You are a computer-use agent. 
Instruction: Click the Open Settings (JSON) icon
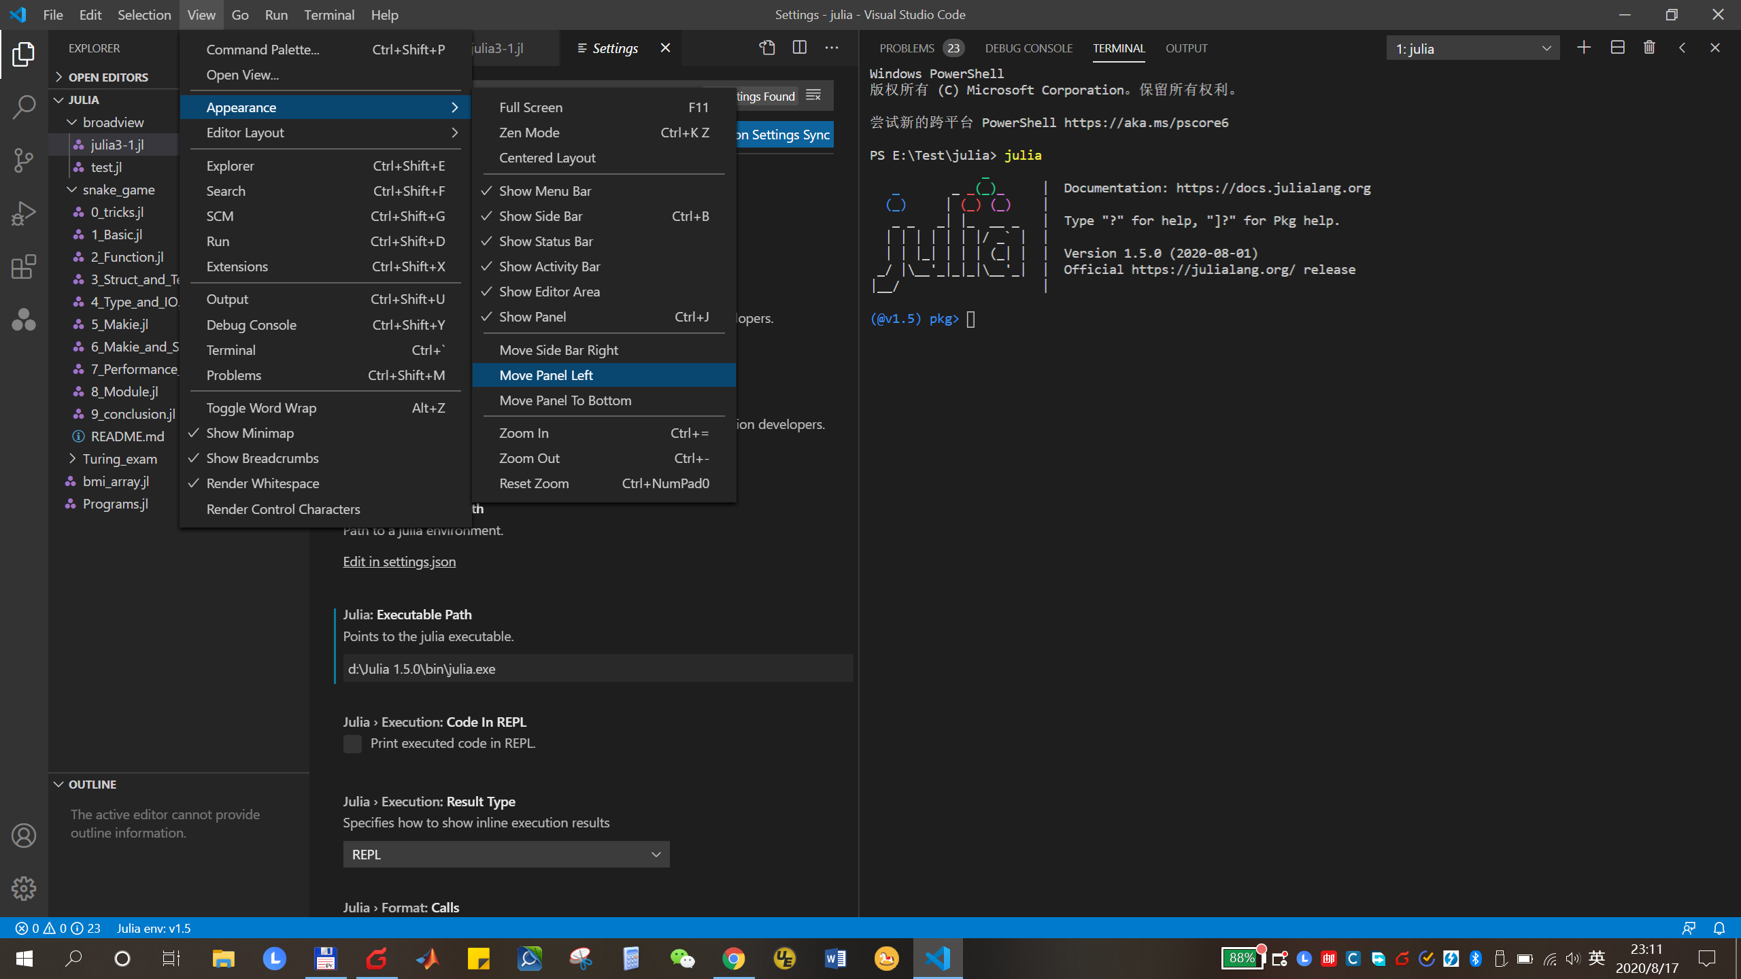tap(767, 48)
